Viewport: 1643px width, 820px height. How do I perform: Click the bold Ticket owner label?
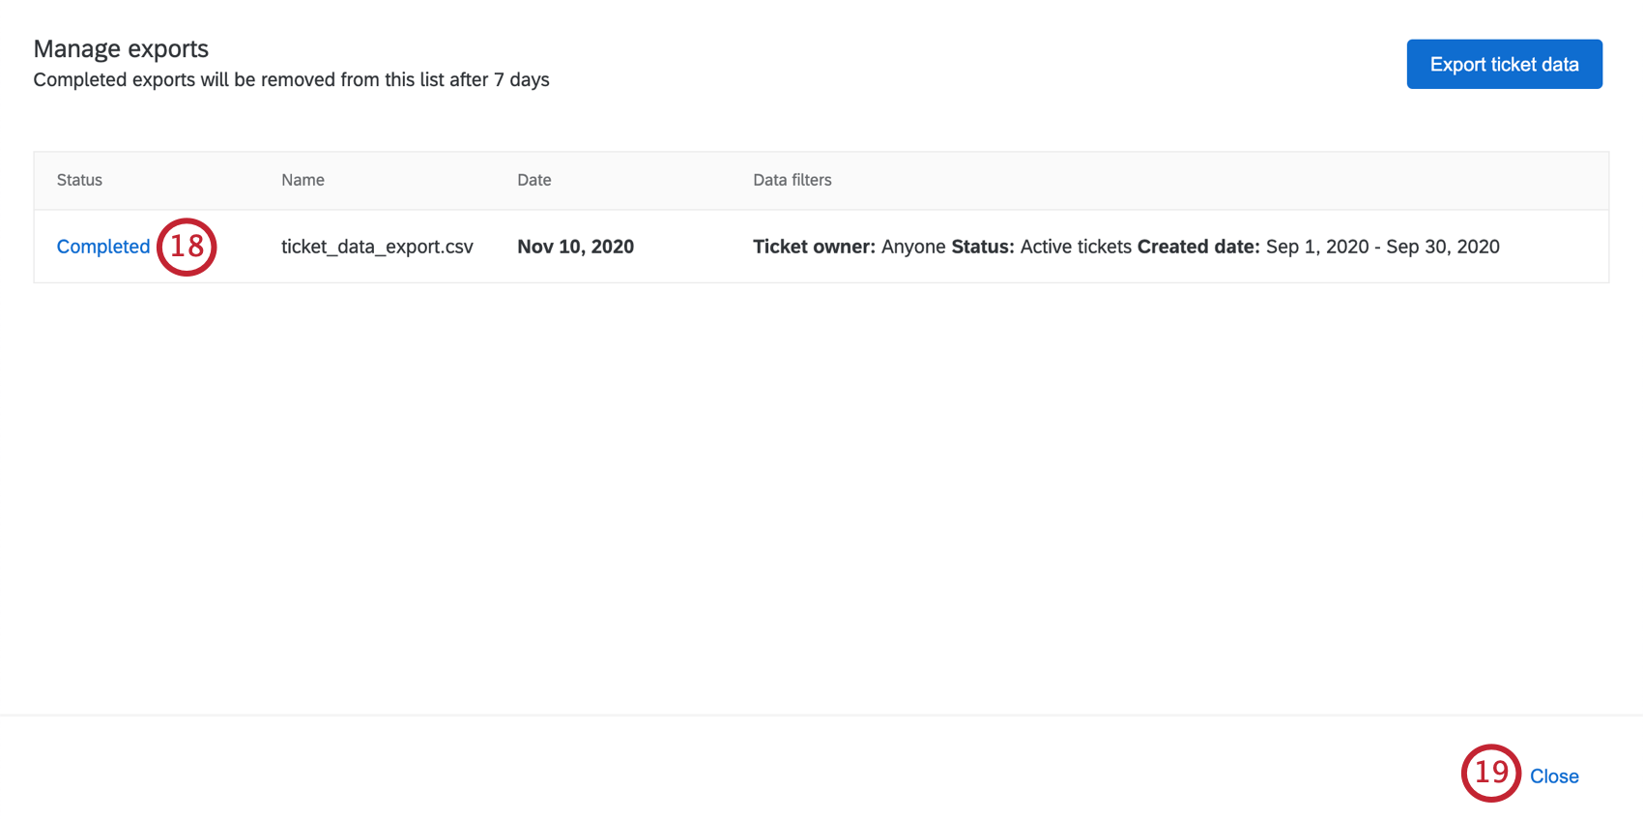click(x=814, y=247)
